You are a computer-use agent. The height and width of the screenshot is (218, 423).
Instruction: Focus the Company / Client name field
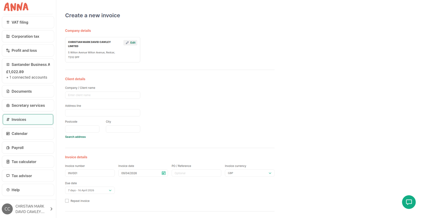(102, 95)
